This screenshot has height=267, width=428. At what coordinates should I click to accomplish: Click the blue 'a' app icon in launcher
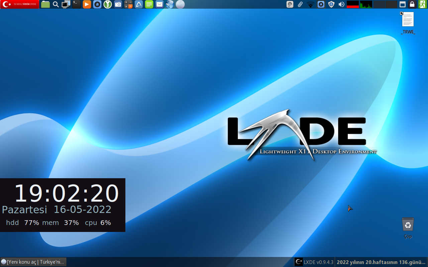pos(97,4)
